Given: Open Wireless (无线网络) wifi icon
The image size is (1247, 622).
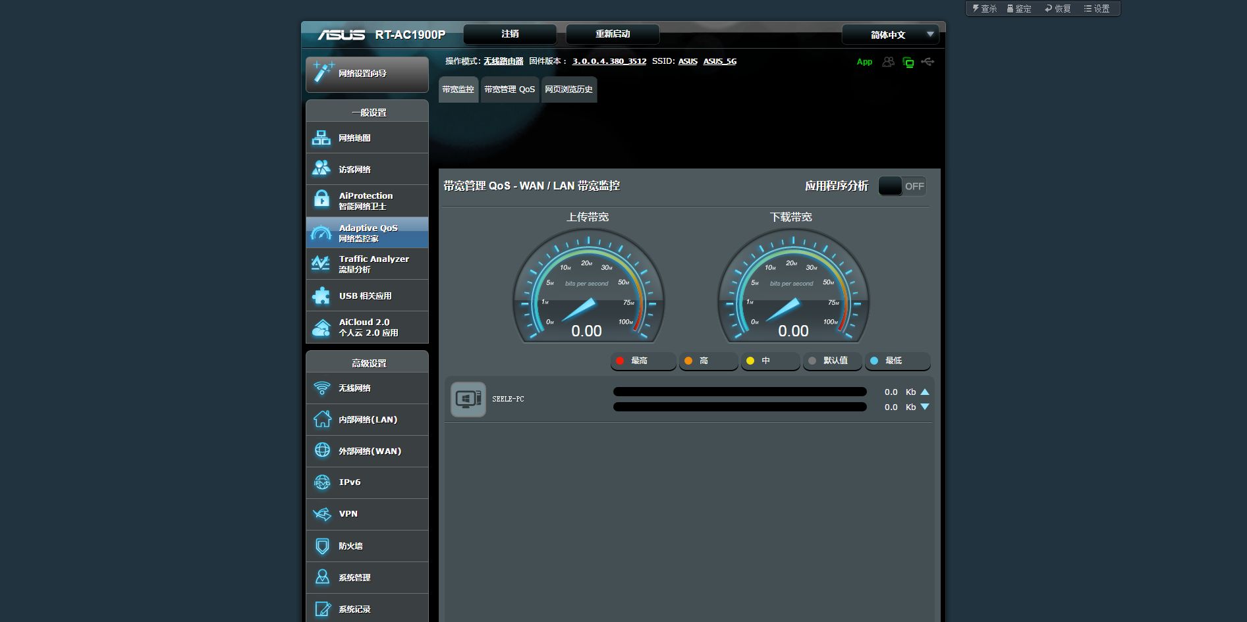Looking at the screenshot, I should 322,388.
